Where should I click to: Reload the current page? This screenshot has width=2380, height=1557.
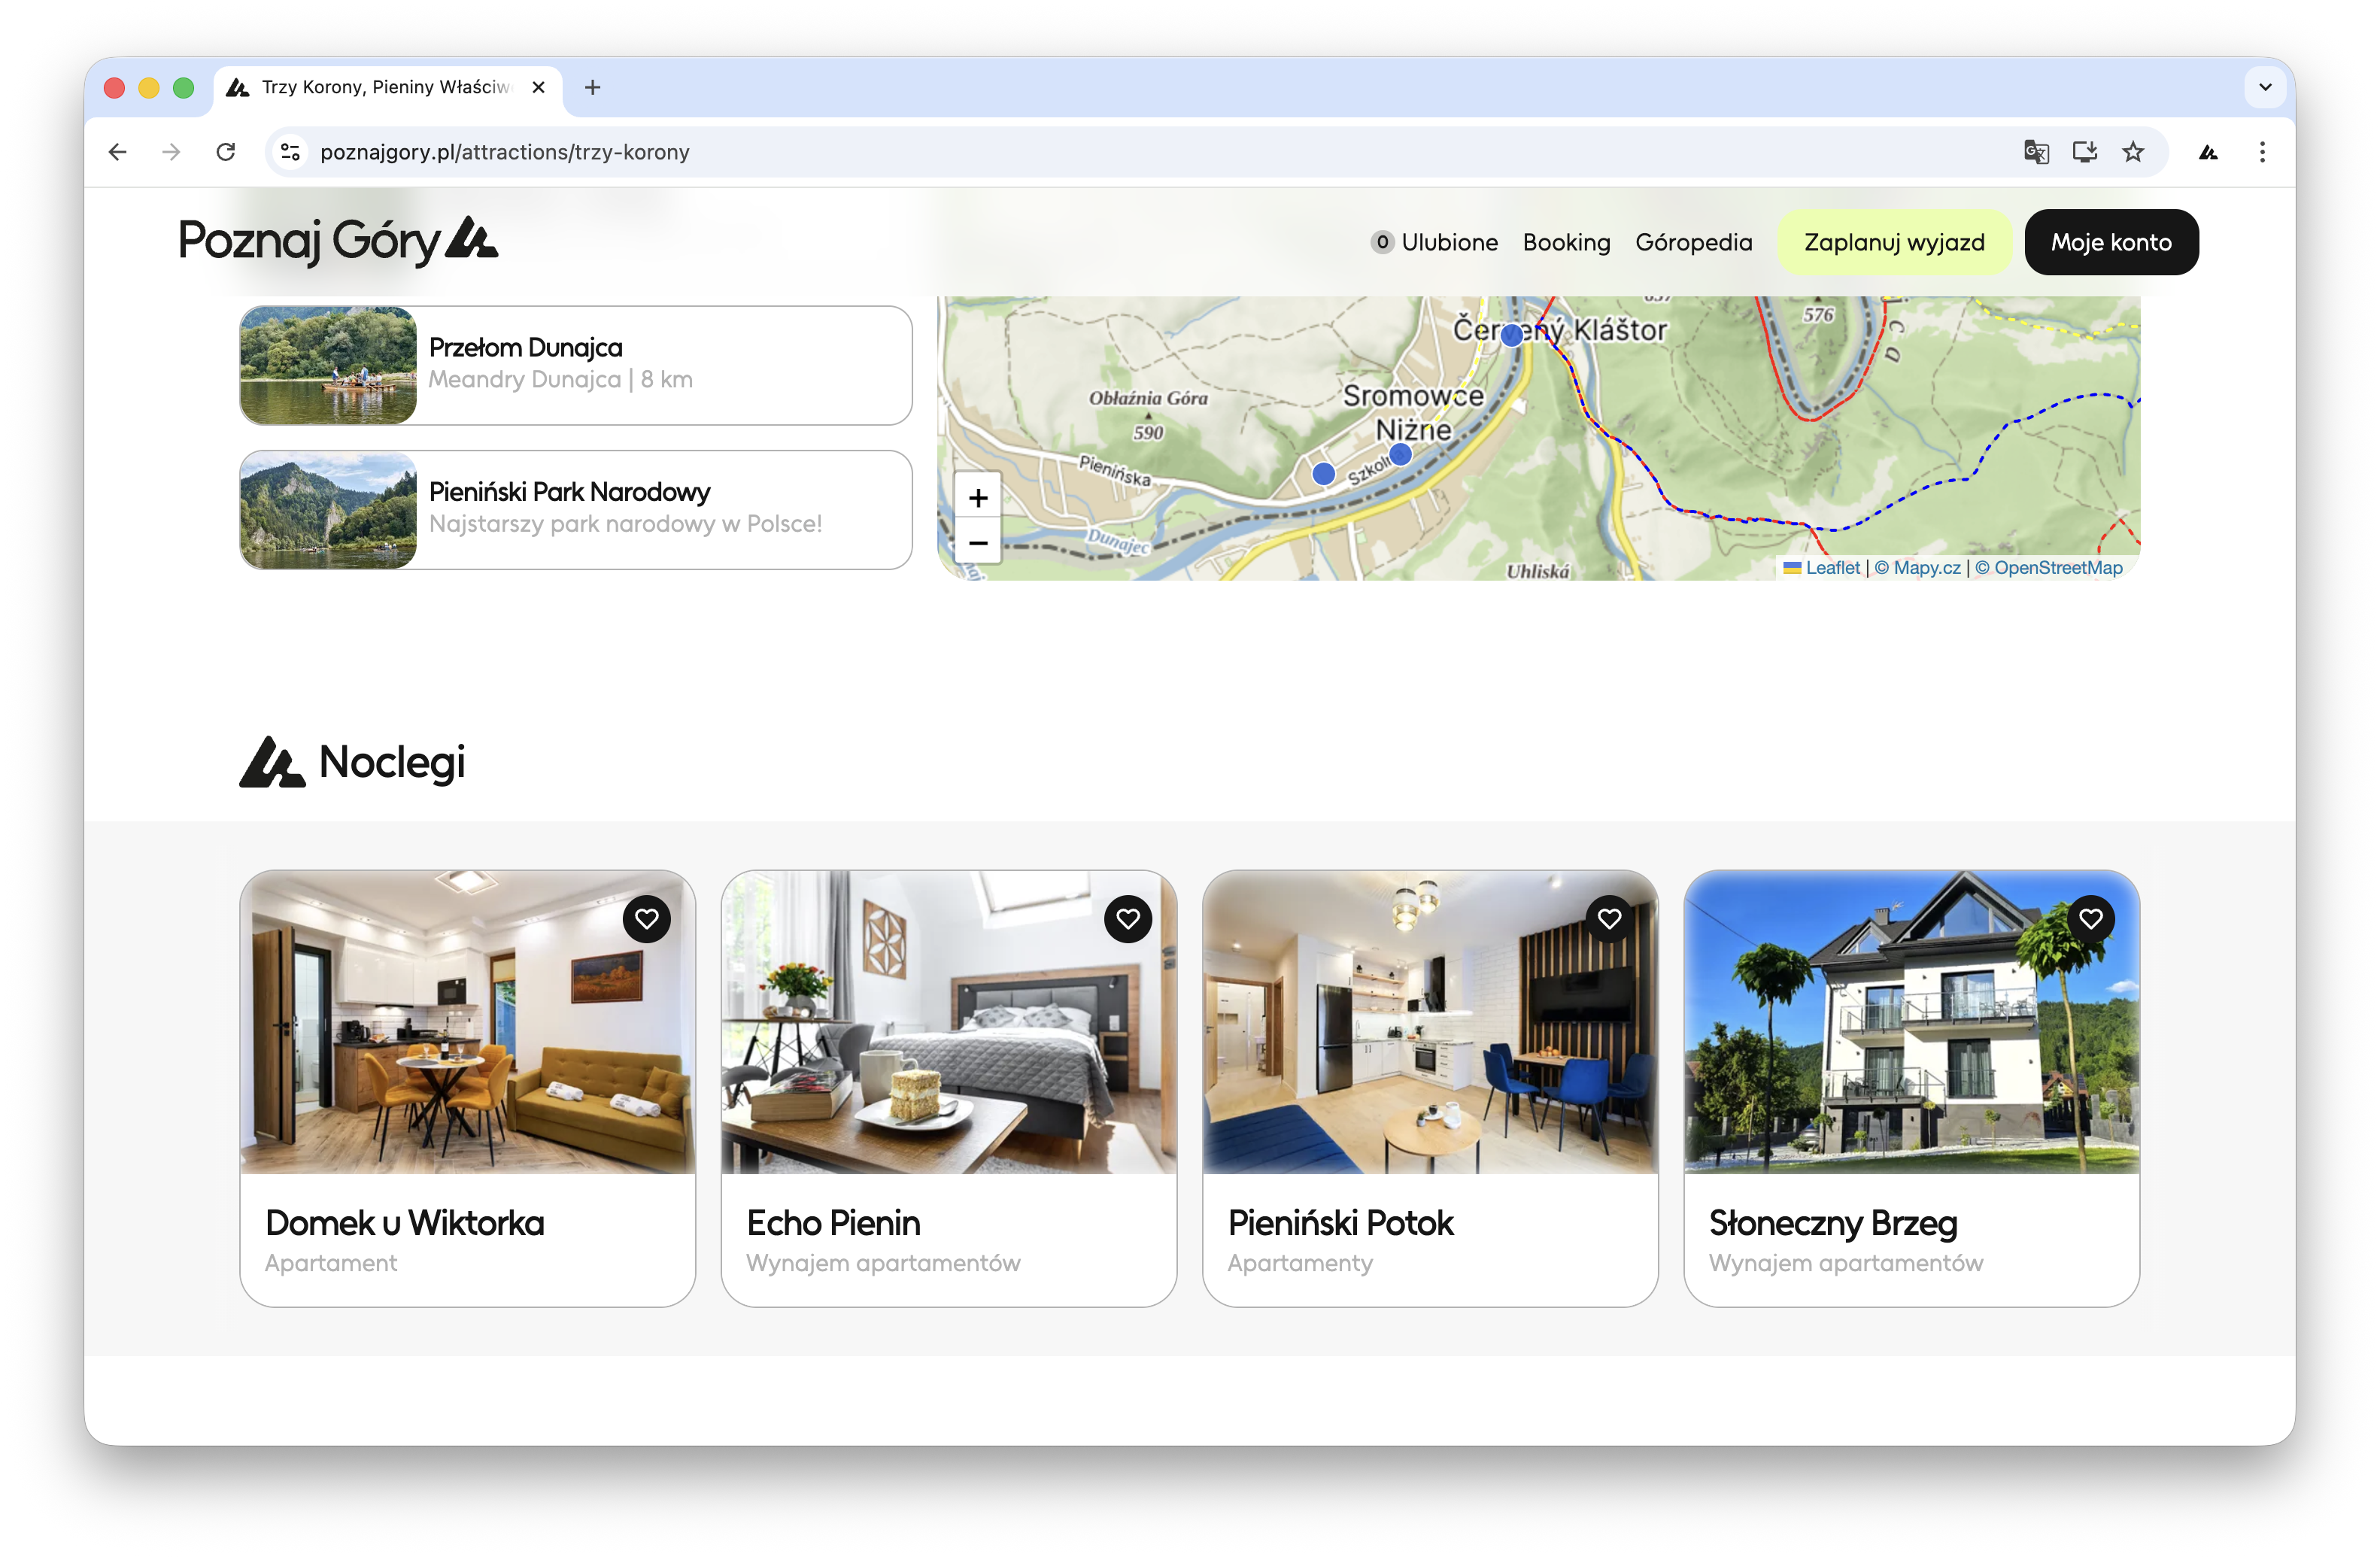pos(226,152)
